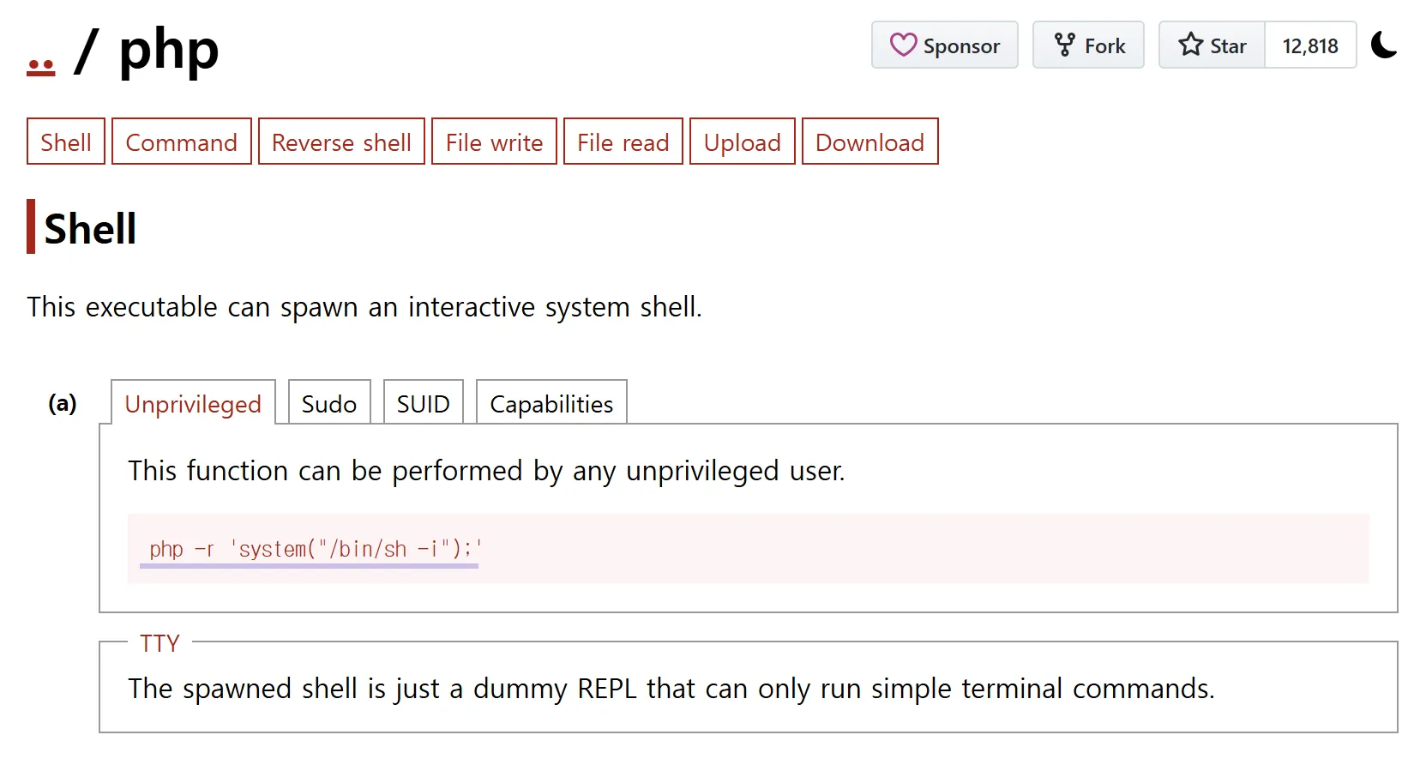
Task: Go back via the red '..' link
Action: 41,67
